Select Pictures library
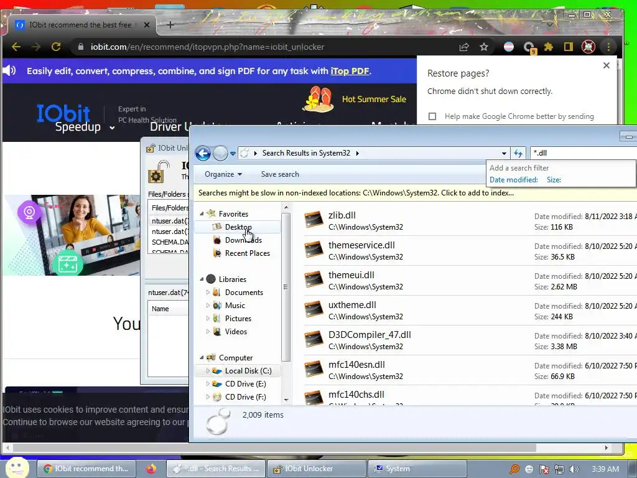637x478 pixels. point(238,319)
